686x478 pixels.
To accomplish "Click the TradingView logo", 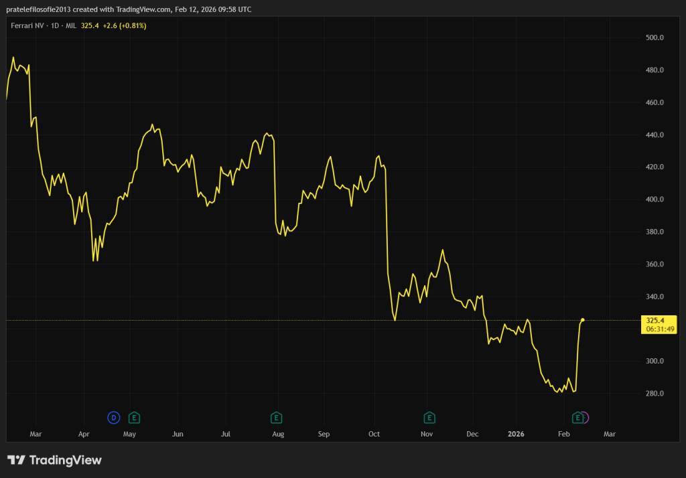I will [x=54, y=460].
